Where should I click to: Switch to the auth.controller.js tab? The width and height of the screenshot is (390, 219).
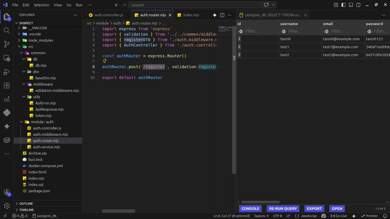pyautogui.click(x=109, y=15)
